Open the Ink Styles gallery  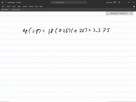coord(5,10)
